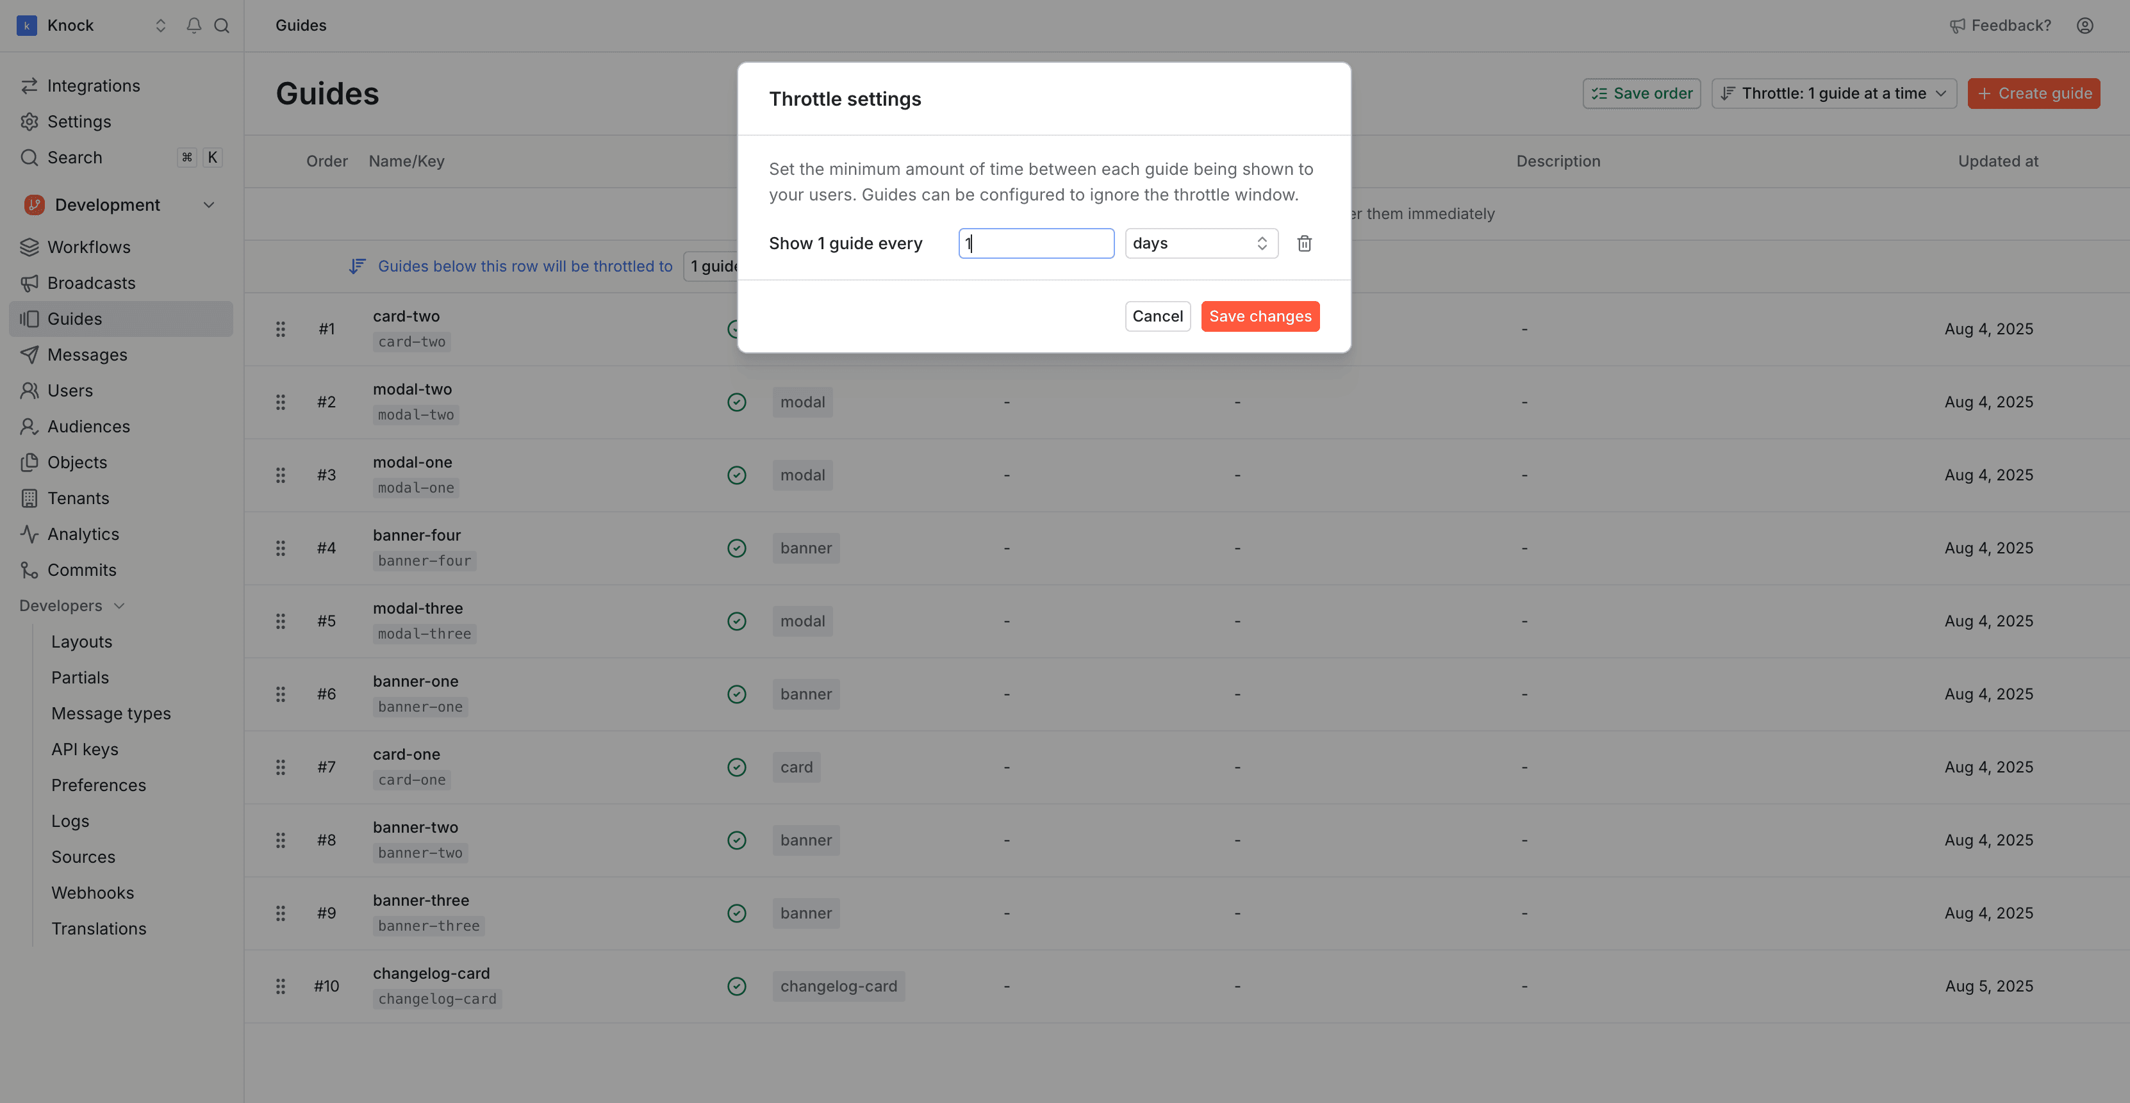Click the throttle interval number input
The width and height of the screenshot is (2130, 1103).
pos(1036,243)
